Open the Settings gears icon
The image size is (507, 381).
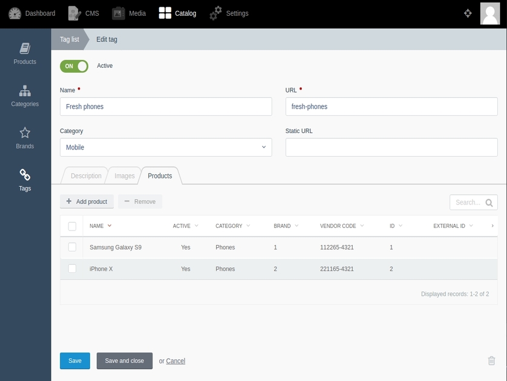tap(215, 13)
